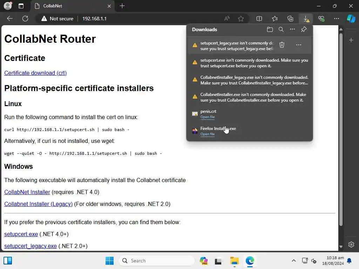Screen dimensions: 359x269
Task: Open file link under the .crt download
Action: point(208,117)
